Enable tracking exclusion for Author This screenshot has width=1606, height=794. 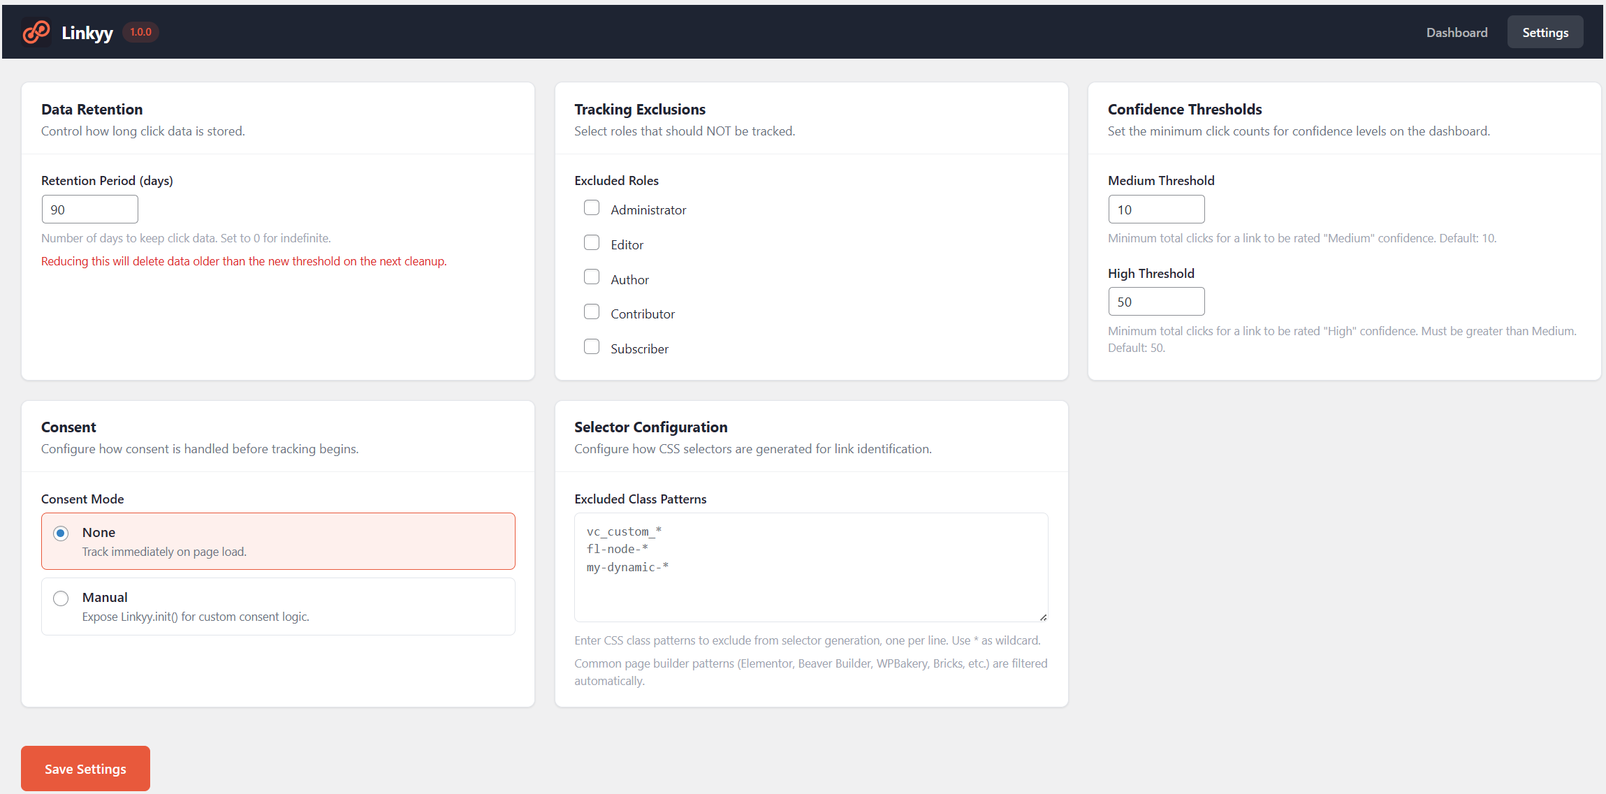tap(592, 277)
